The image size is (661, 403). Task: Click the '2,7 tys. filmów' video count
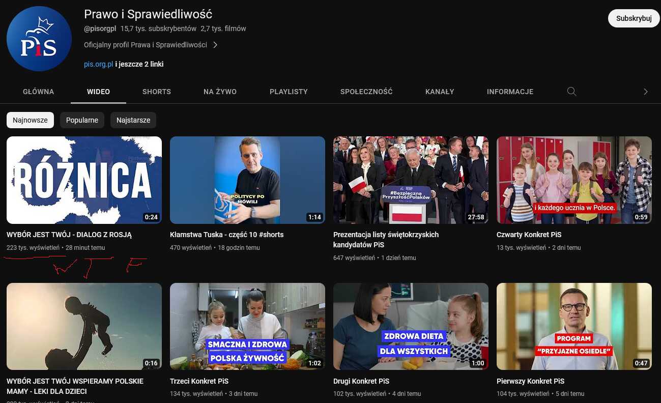(x=223, y=28)
